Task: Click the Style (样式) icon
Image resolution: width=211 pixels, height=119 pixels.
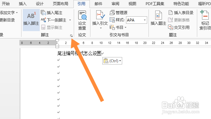Action: tap(112, 20)
